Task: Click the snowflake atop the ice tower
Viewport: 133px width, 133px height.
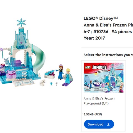Action: pyautogui.click(x=21, y=22)
